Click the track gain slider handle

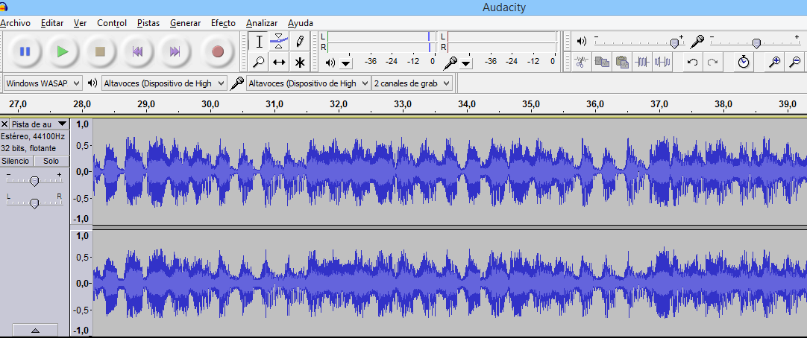[34, 181]
